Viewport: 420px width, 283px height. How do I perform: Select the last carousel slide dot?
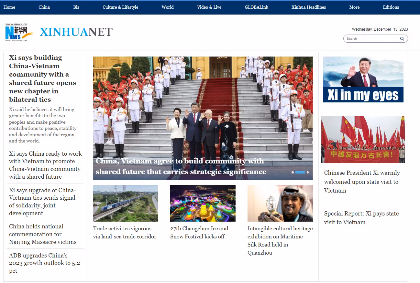(308, 173)
